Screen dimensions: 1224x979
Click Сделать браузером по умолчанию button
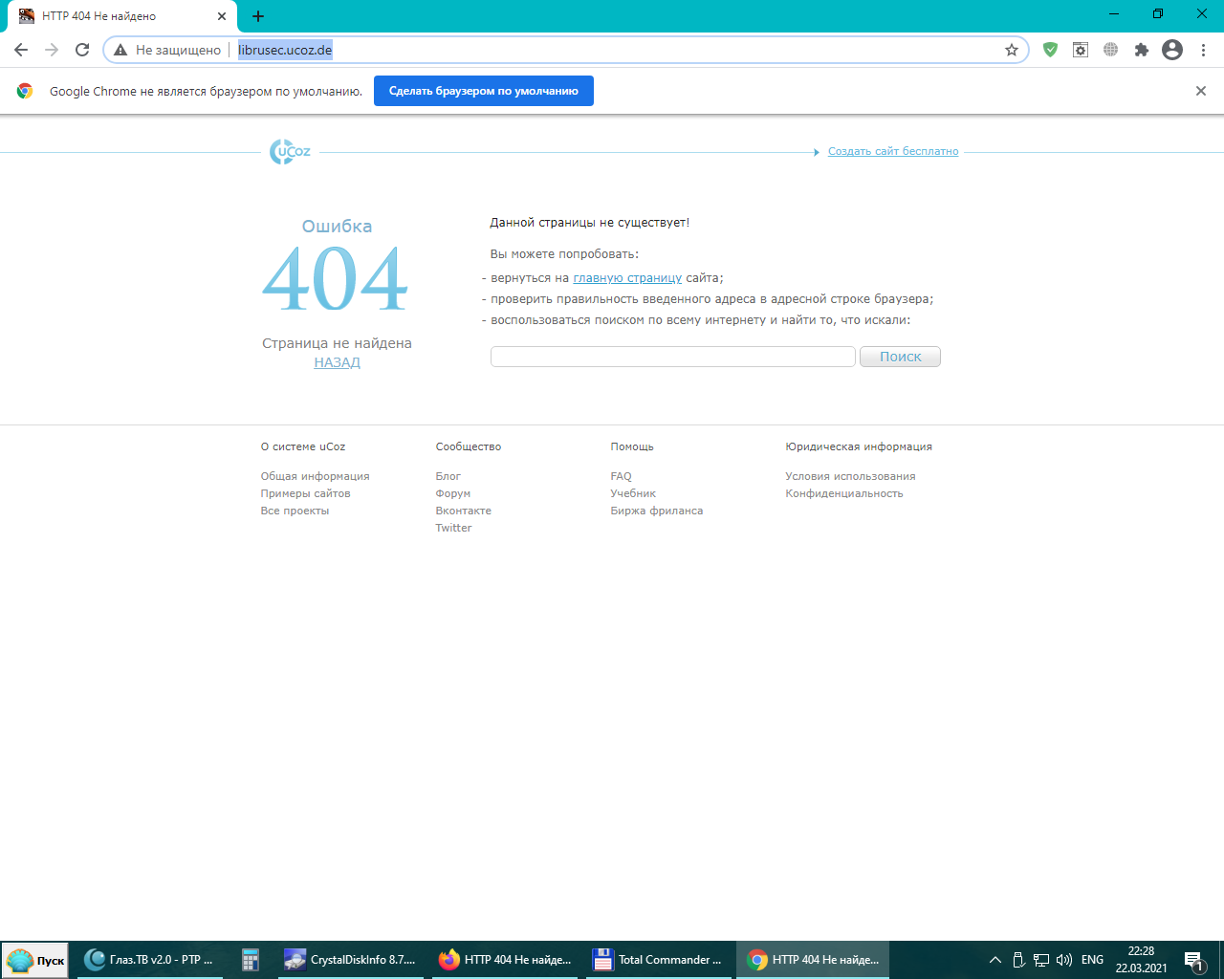point(483,91)
